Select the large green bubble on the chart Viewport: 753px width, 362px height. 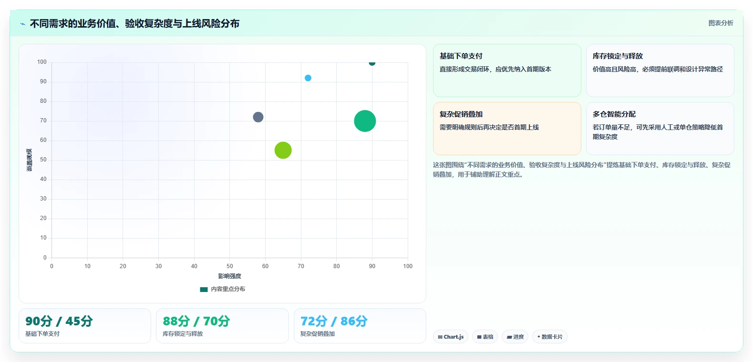click(365, 121)
